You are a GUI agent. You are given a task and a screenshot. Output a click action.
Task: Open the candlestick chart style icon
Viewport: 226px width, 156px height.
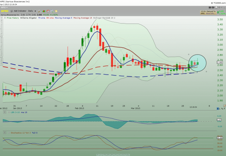click(44, 11)
